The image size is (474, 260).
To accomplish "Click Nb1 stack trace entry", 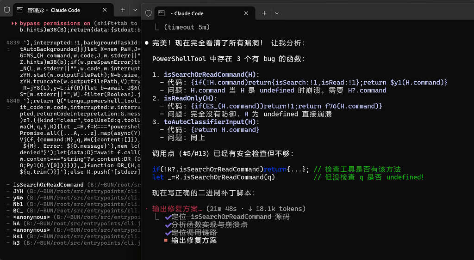I will click(x=18, y=204).
